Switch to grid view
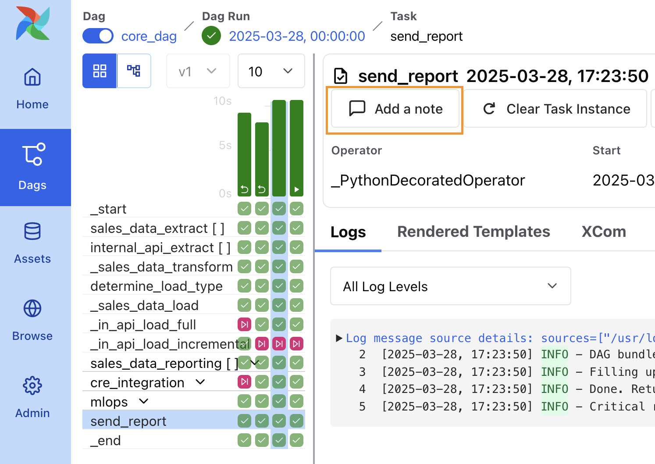Viewport: 655px width, 464px height. coord(100,71)
